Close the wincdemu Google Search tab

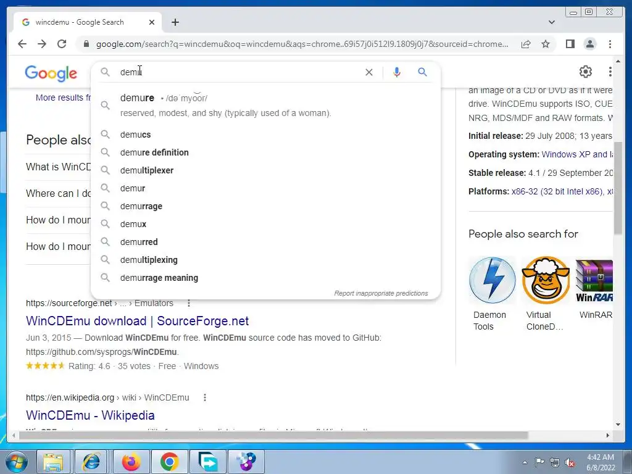tap(152, 22)
